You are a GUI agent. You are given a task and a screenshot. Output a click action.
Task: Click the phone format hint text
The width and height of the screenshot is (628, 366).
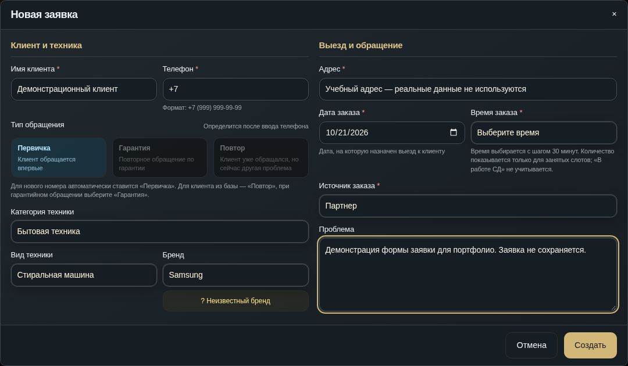[x=202, y=107]
